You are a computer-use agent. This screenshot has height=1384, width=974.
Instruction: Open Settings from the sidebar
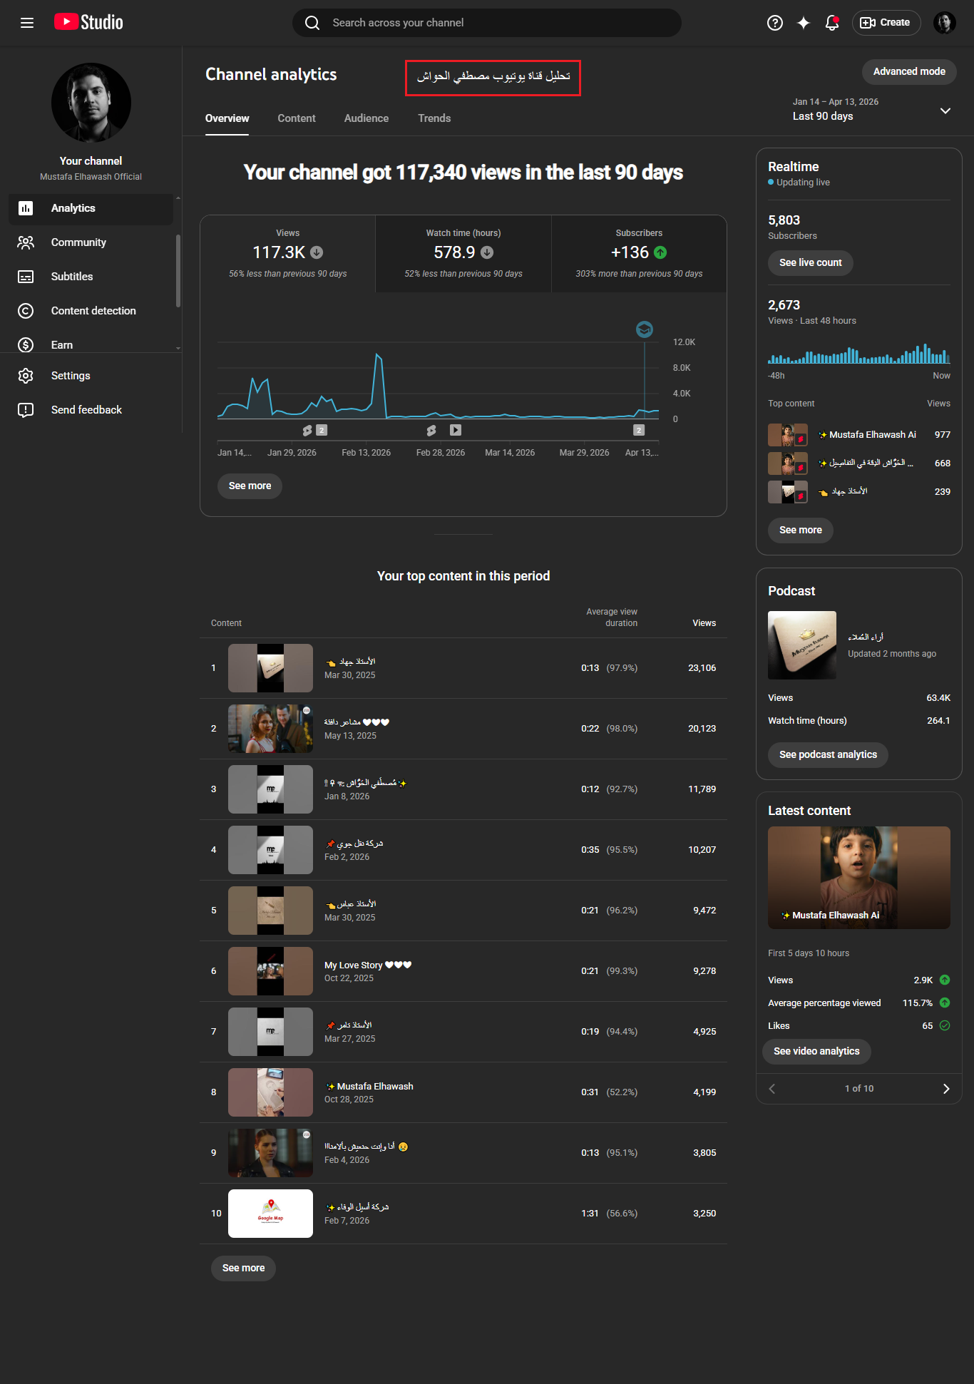click(71, 376)
